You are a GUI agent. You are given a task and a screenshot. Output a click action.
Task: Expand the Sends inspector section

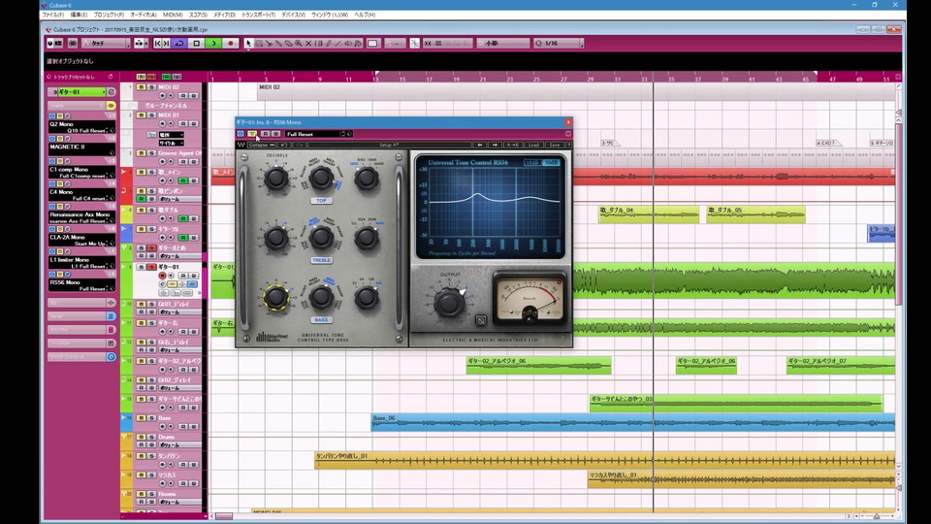(81, 316)
